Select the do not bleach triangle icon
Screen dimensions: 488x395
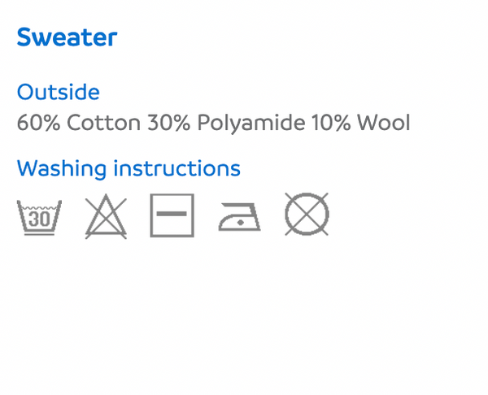tap(106, 216)
